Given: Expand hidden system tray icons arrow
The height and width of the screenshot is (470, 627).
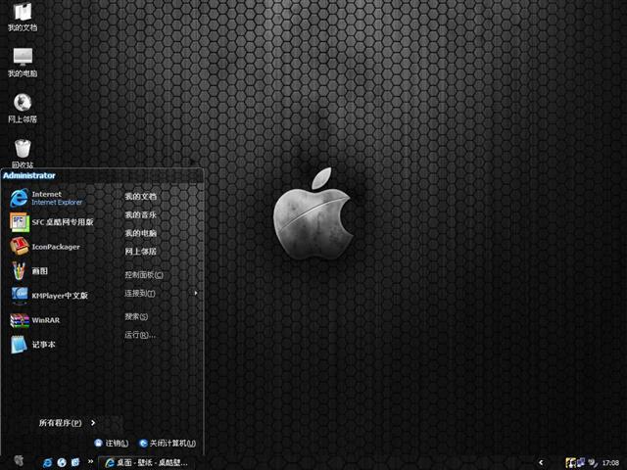Looking at the screenshot, I should pyautogui.click(x=541, y=462).
